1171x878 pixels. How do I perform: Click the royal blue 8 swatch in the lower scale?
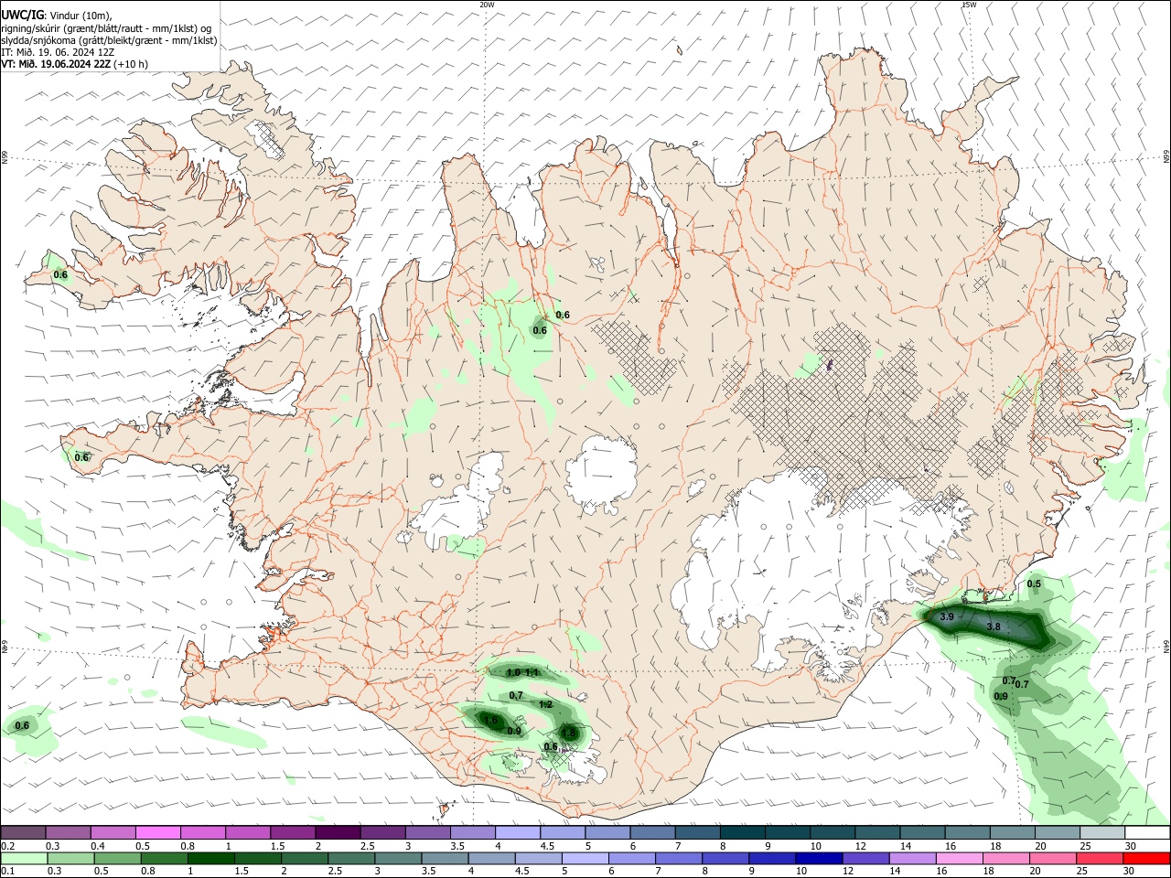tap(725, 859)
